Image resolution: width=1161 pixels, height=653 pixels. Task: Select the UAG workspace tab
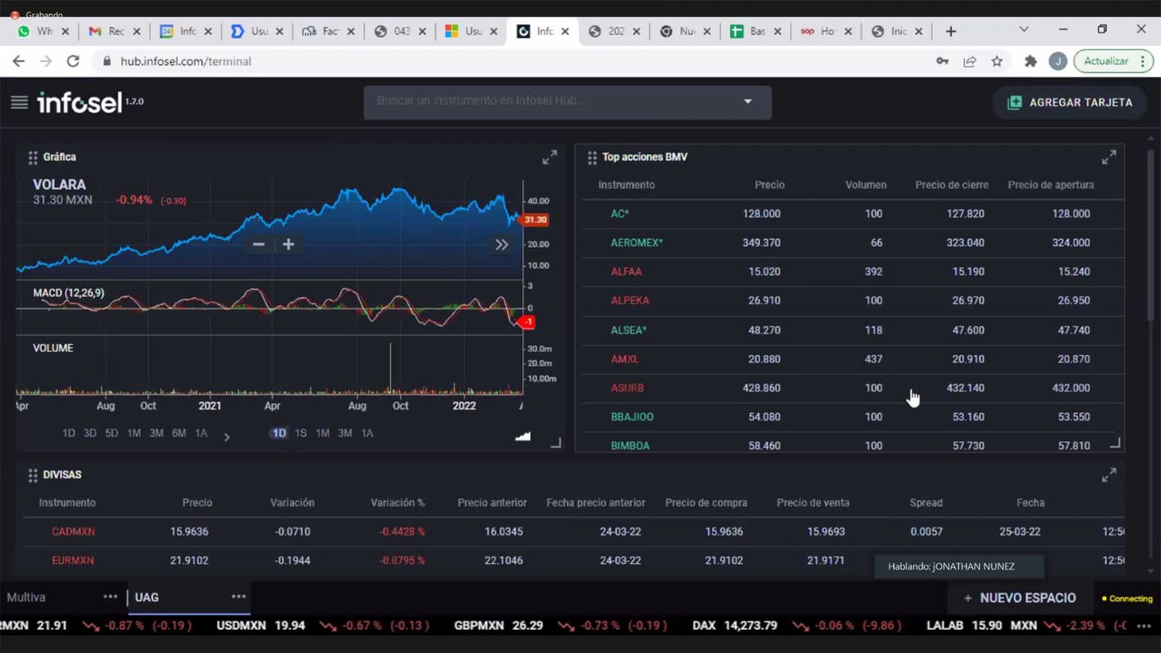(x=147, y=597)
